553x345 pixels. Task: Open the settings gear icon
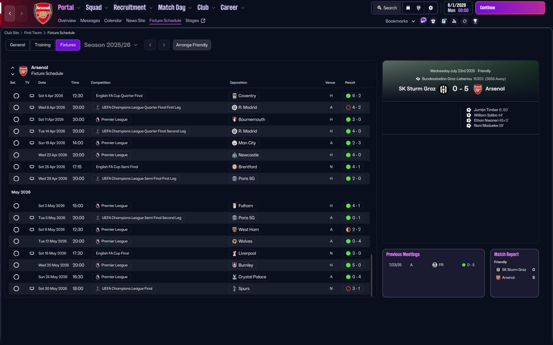click(431, 8)
